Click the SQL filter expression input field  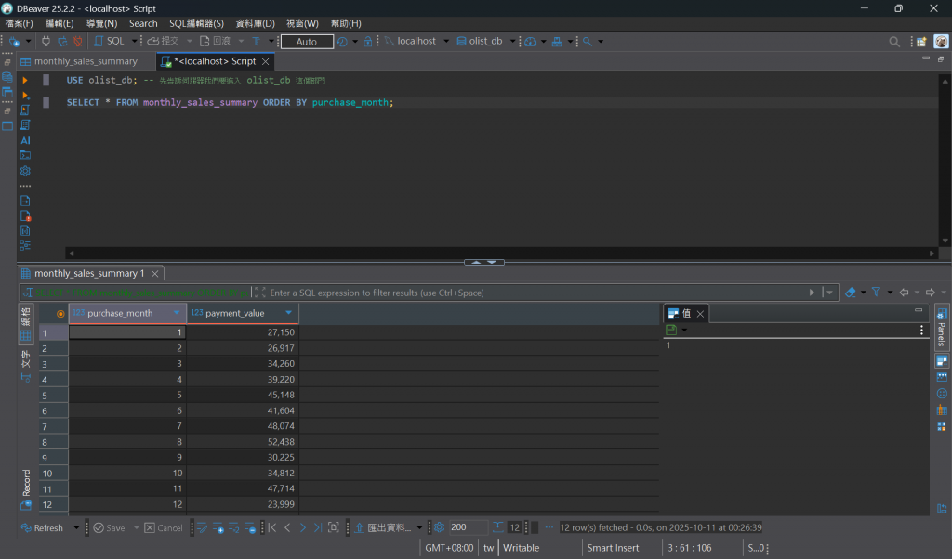(x=535, y=292)
